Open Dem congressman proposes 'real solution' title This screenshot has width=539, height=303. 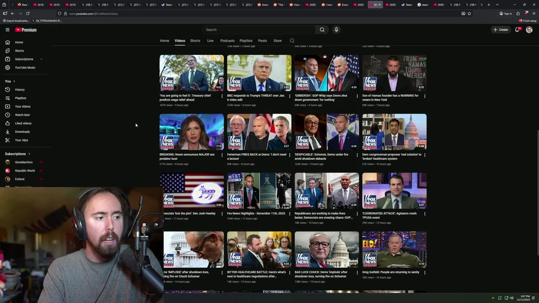click(x=392, y=157)
